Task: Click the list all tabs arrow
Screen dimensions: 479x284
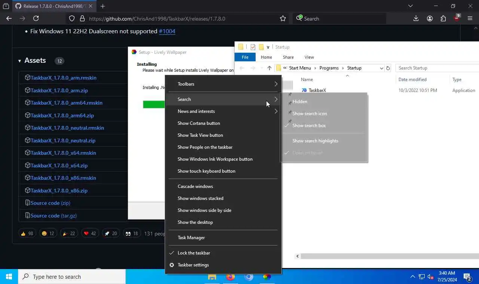Action: click(x=411, y=6)
